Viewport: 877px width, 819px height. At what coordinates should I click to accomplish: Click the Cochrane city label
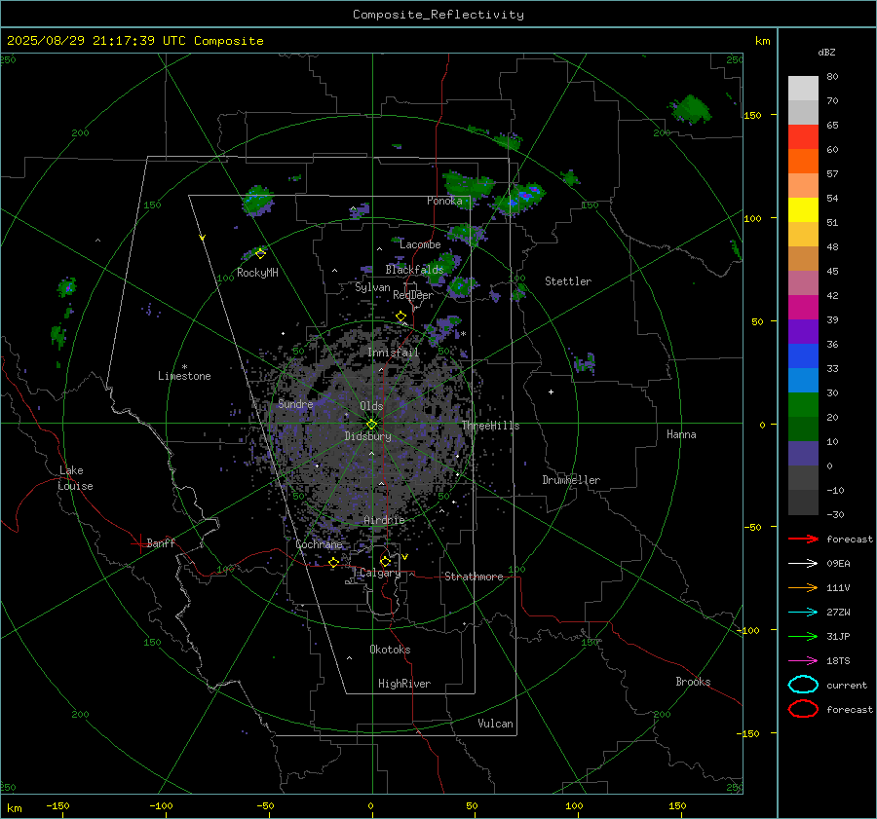pos(319,544)
